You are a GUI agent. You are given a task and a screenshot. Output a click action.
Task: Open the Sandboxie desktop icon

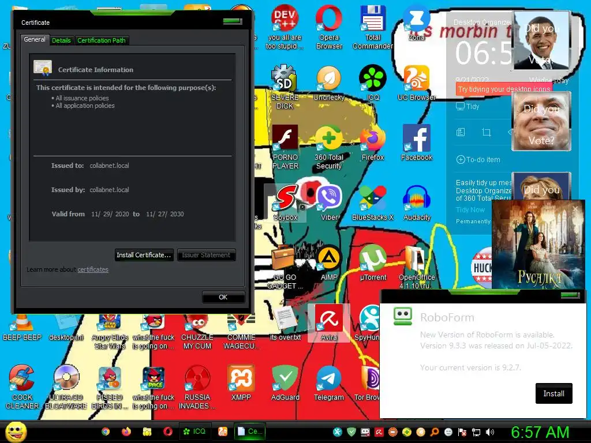pyautogui.click(x=285, y=204)
